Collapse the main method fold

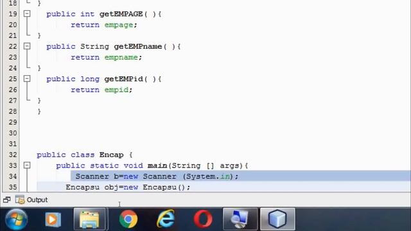tap(27, 166)
